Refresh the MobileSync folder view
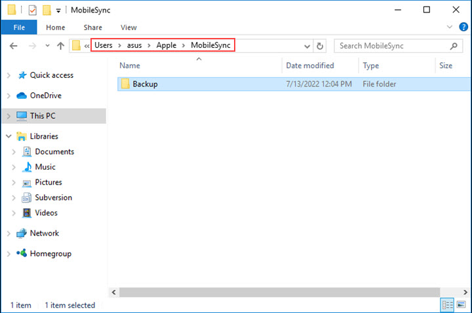This screenshot has height=313, width=472. tap(320, 46)
